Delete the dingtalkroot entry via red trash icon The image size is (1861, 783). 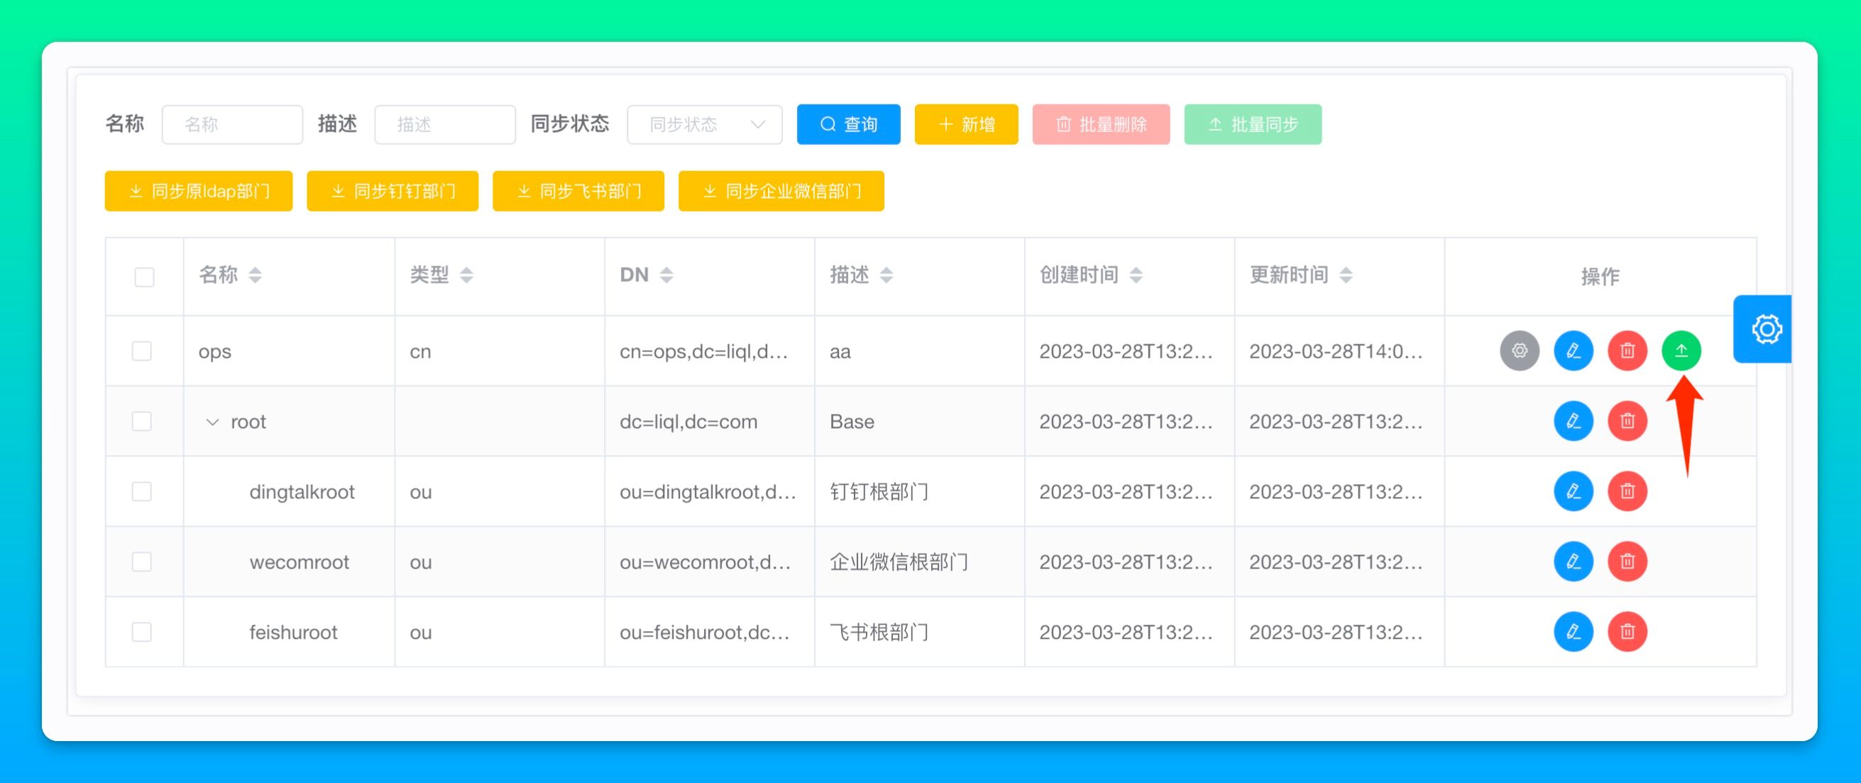(1627, 491)
